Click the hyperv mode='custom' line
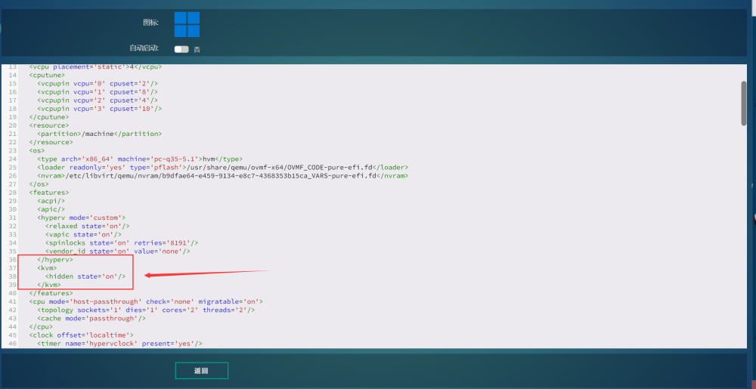756x389 pixels. (x=82, y=218)
